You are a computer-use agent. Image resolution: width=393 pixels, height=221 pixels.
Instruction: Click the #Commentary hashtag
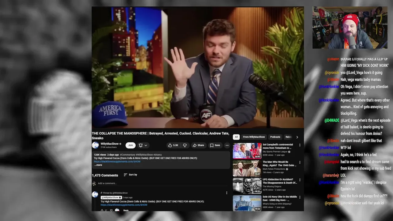(x=127, y=155)
